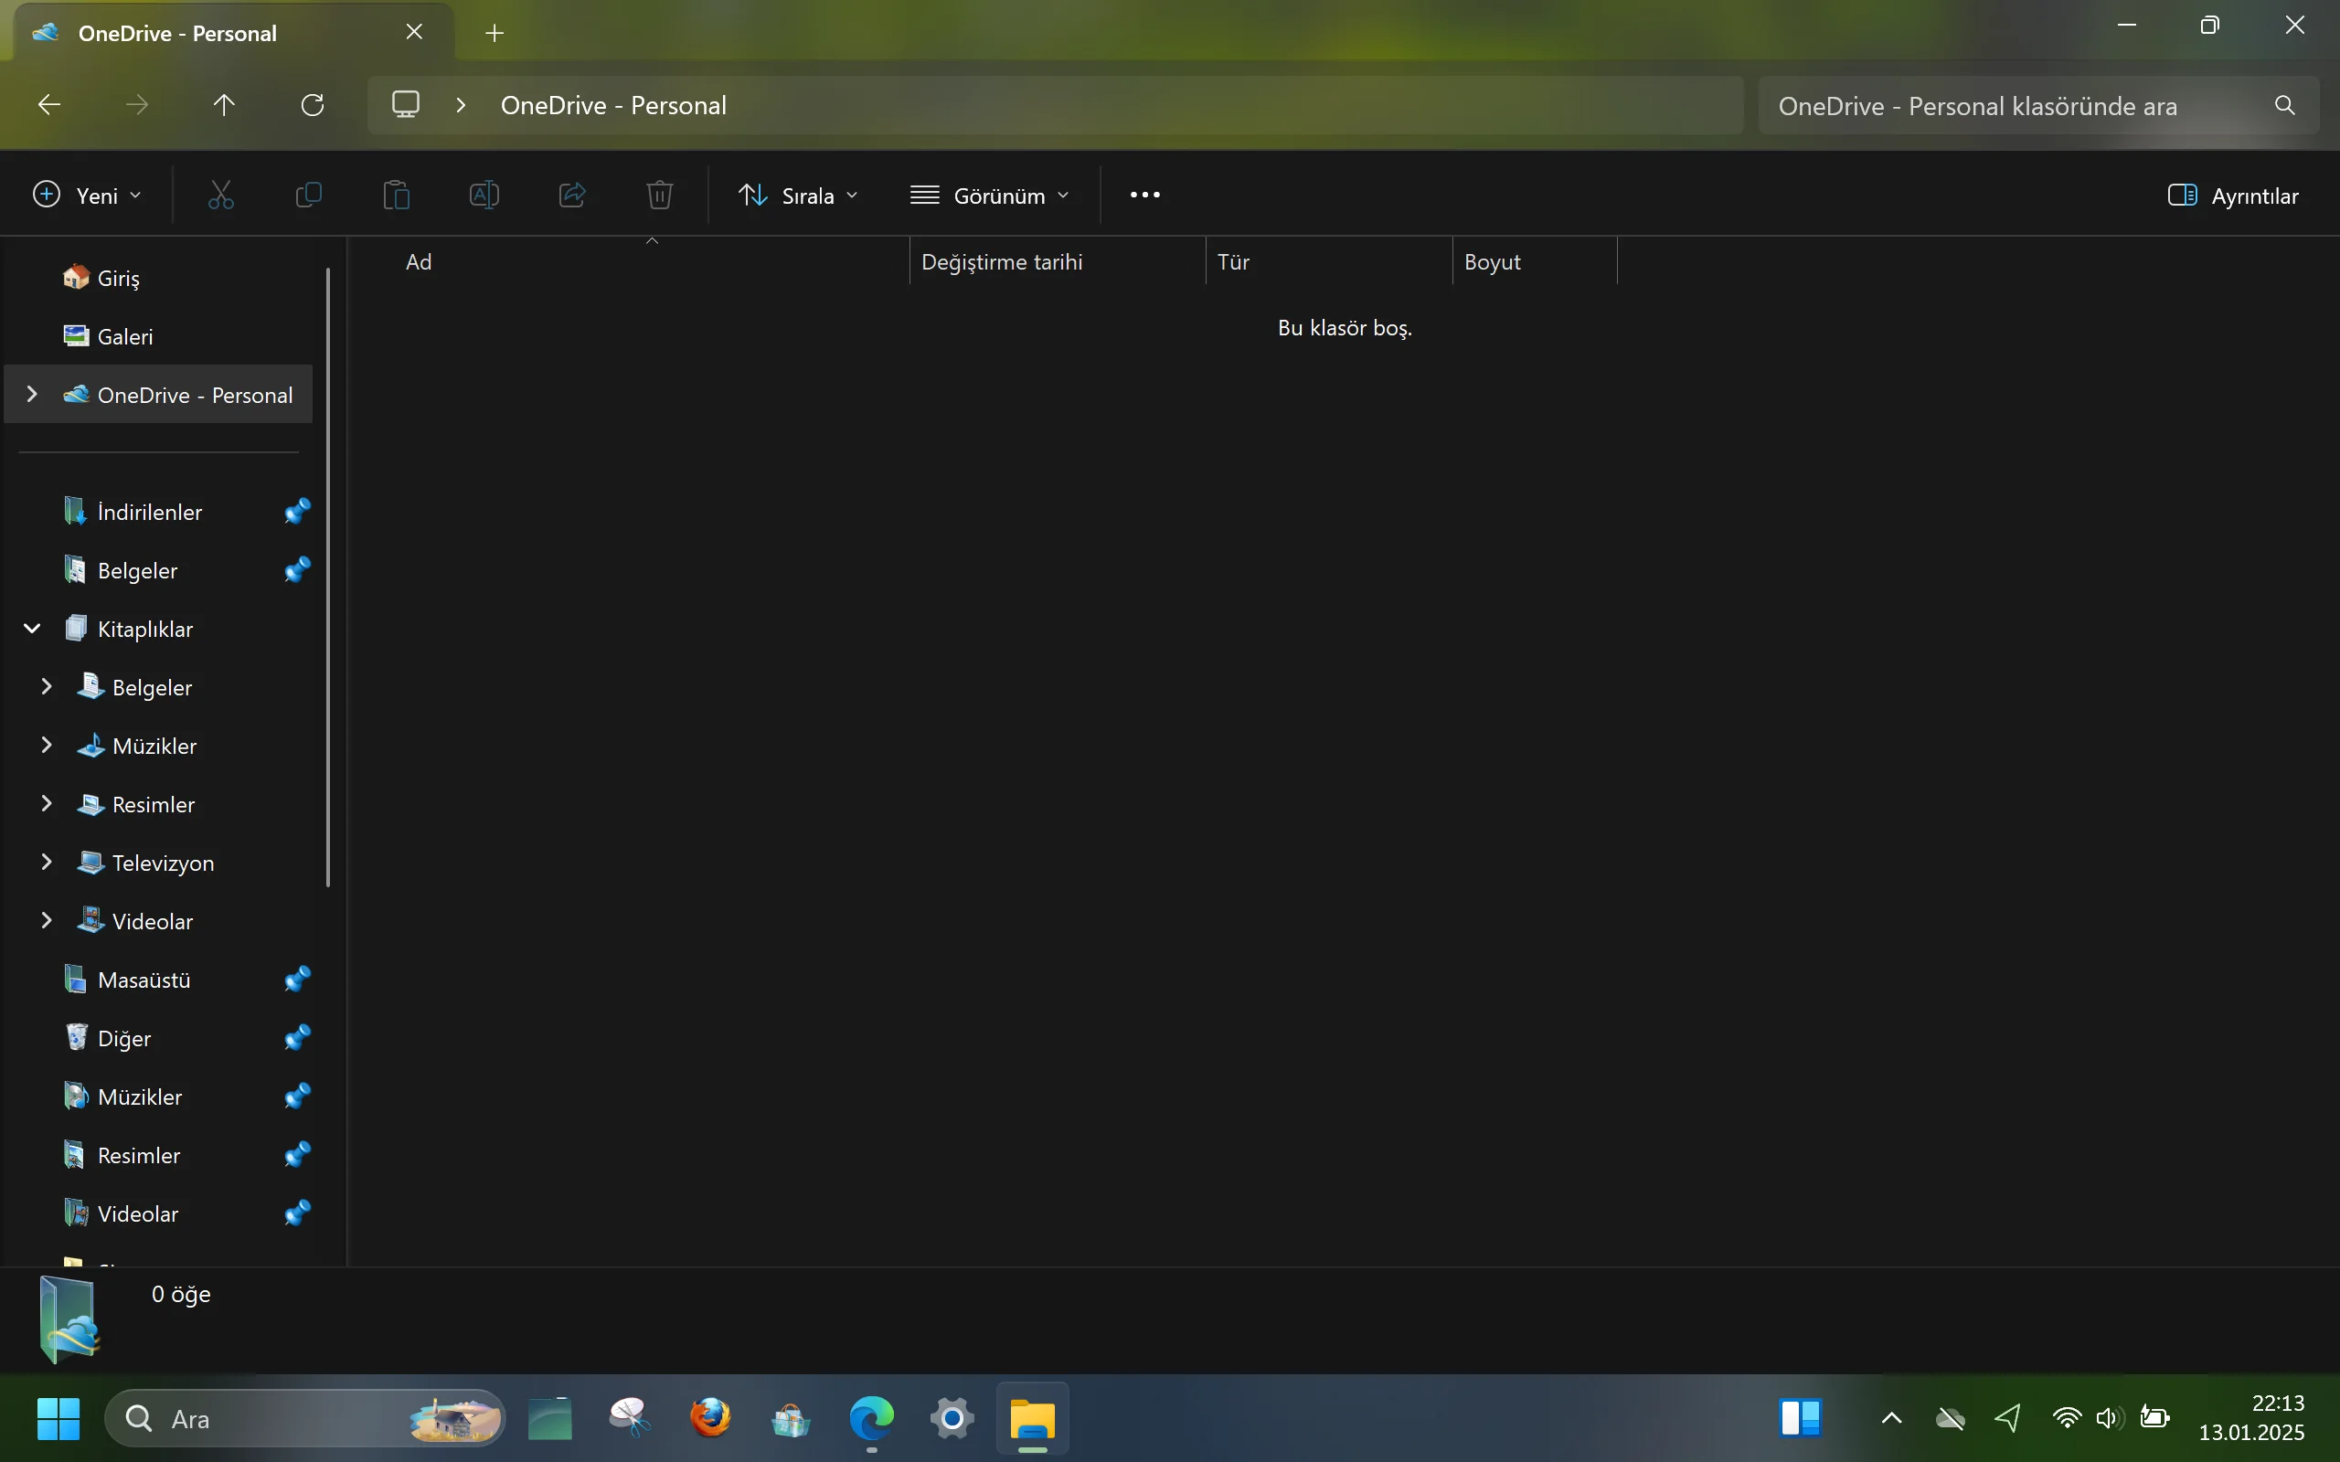Click the location arrow tray icon
2340x1462 pixels.
click(x=2008, y=1418)
